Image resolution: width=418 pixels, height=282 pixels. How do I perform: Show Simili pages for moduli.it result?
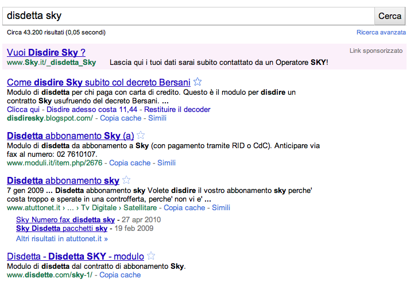click(x=167, y=163)
